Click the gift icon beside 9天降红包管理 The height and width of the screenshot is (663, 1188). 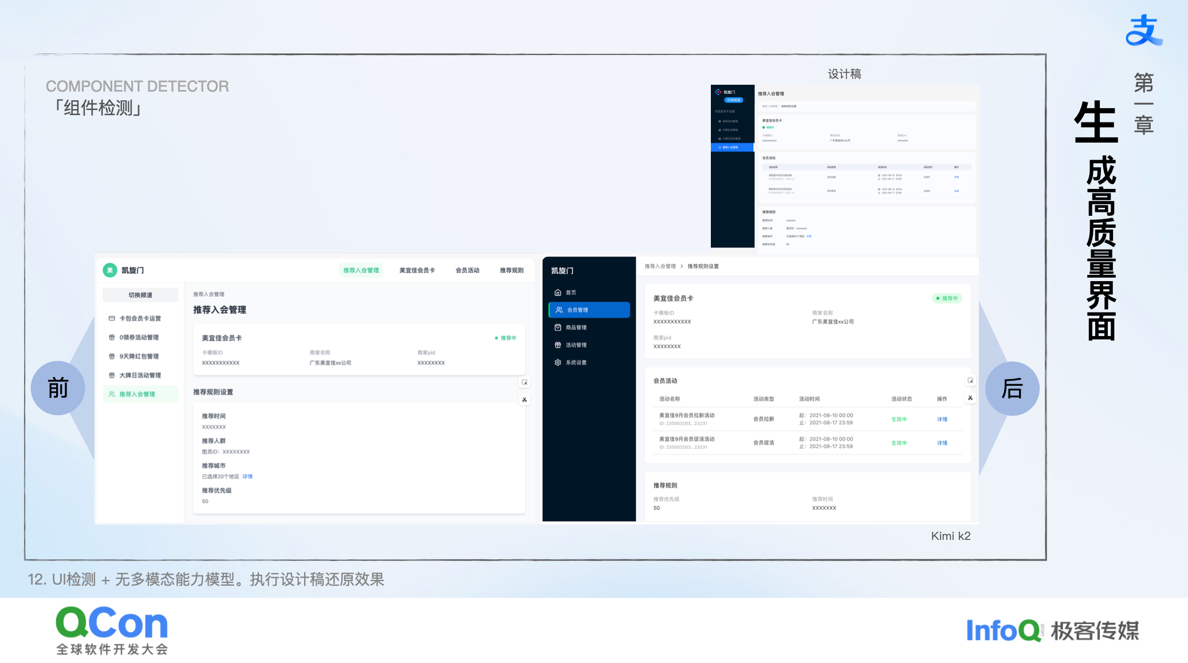click(112, 356)
